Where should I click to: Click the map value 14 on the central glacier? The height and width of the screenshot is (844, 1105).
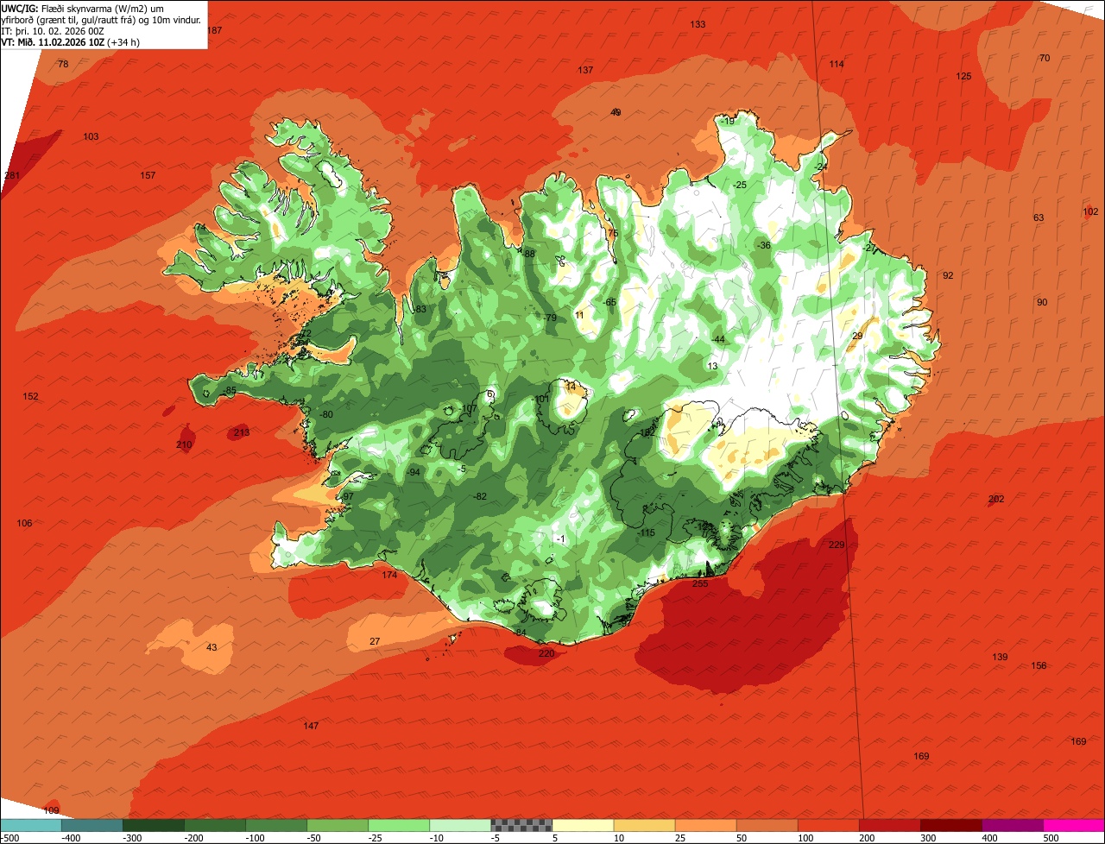tap(570, 387)
